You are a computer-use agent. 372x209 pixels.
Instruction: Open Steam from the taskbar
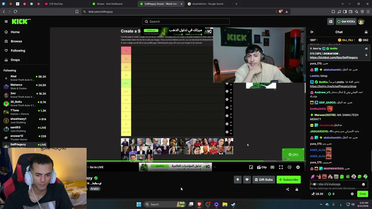tap(233, 204)
